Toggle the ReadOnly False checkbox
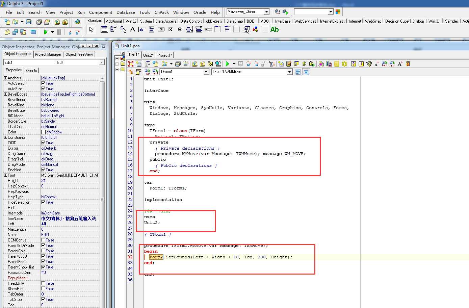Screen dimensions: 469x308 (43, 283)
